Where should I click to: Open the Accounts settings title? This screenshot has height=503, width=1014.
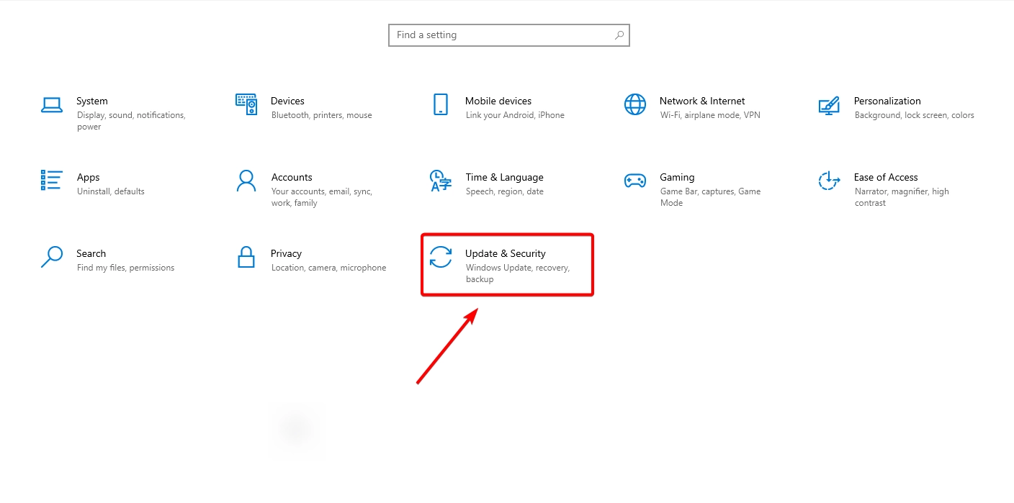coord(292,178)
